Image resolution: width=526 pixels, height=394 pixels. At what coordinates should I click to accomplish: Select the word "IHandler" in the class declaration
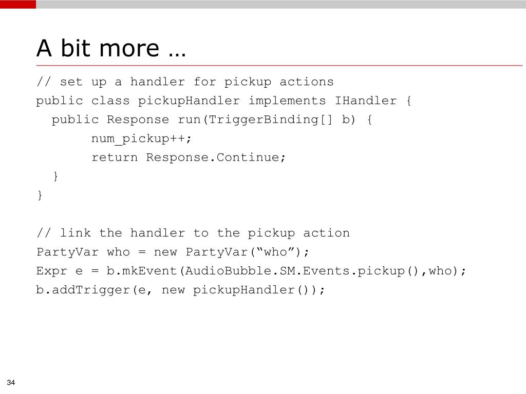point(366,101)
